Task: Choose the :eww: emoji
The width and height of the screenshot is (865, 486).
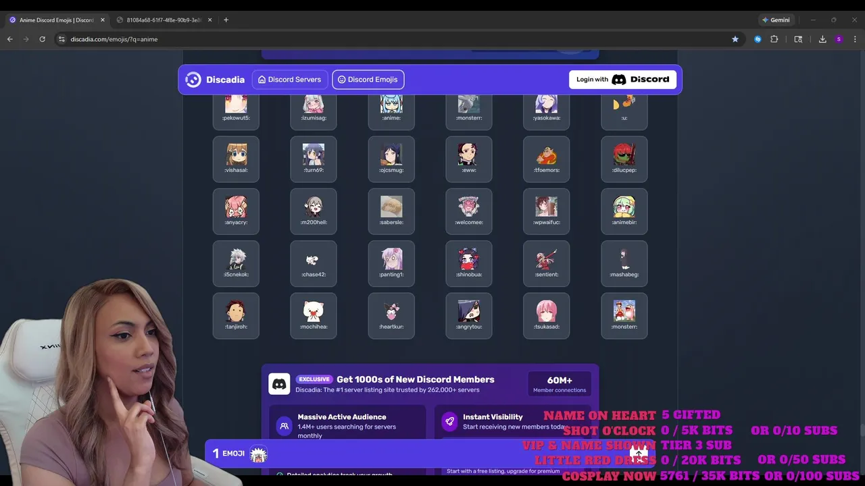Action: click(469, 159)
